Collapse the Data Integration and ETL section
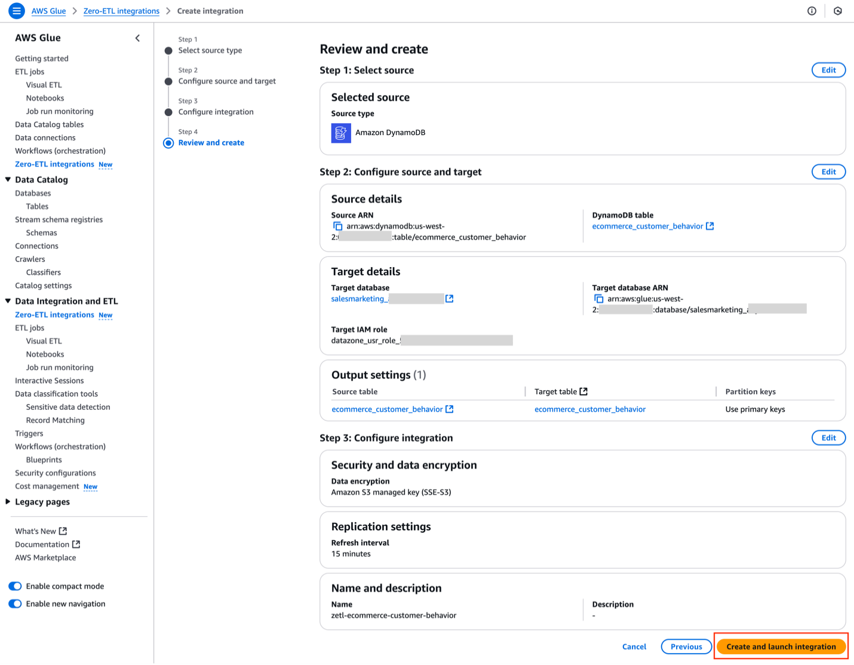The image size is (854, 665). click(8, 301)
